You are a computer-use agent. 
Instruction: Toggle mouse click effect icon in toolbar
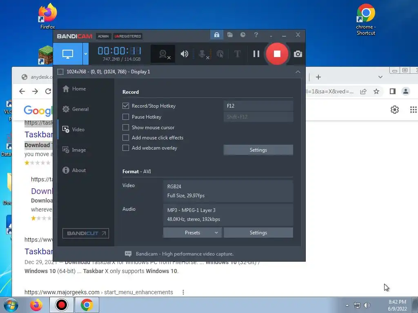pos(220,54)
